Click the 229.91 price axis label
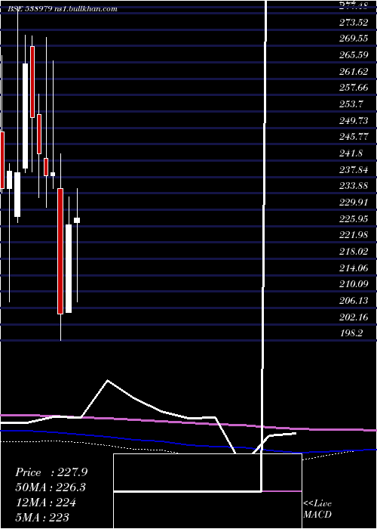 (354, 203)
